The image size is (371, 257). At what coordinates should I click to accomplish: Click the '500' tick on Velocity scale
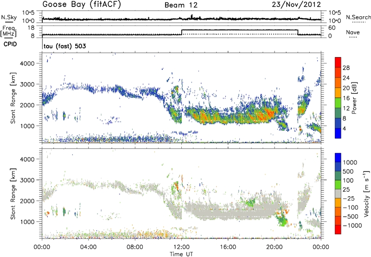coord(348,171)
